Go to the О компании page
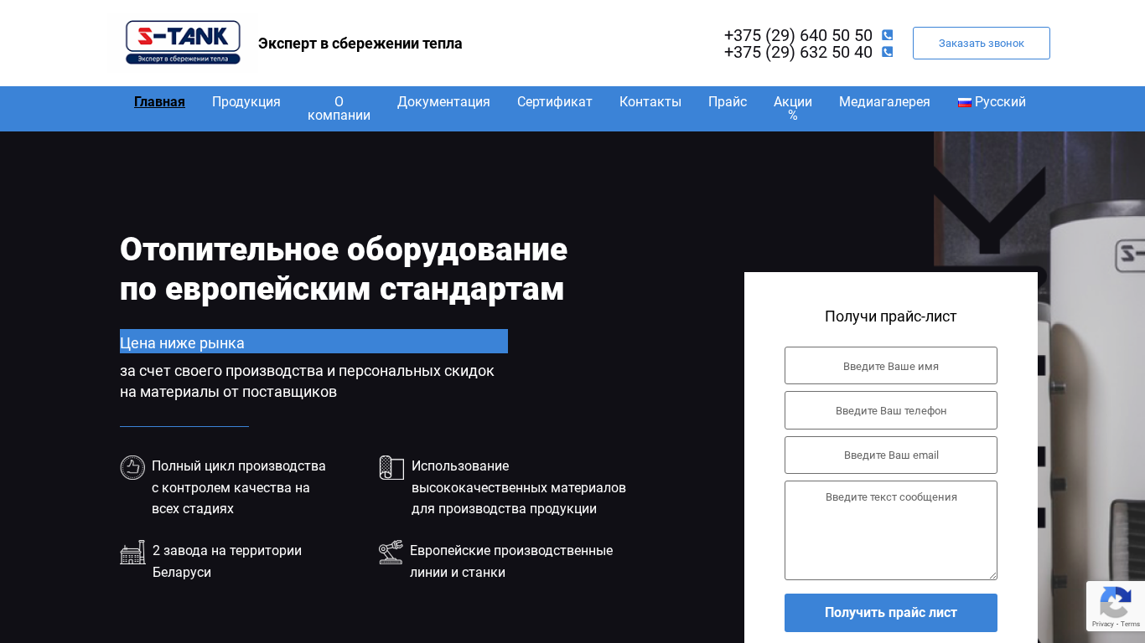 point(339,109)
